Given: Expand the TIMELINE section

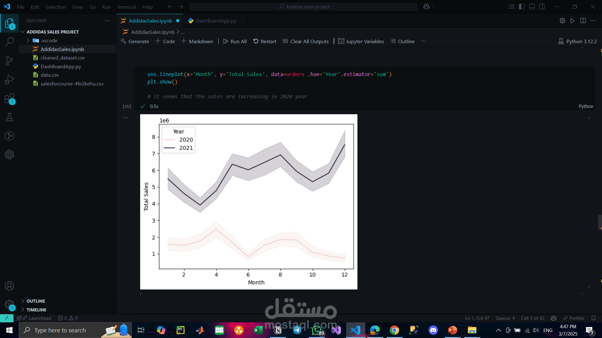Looking at the screenshot, I should pyautogui.click(x=36, y=310).
